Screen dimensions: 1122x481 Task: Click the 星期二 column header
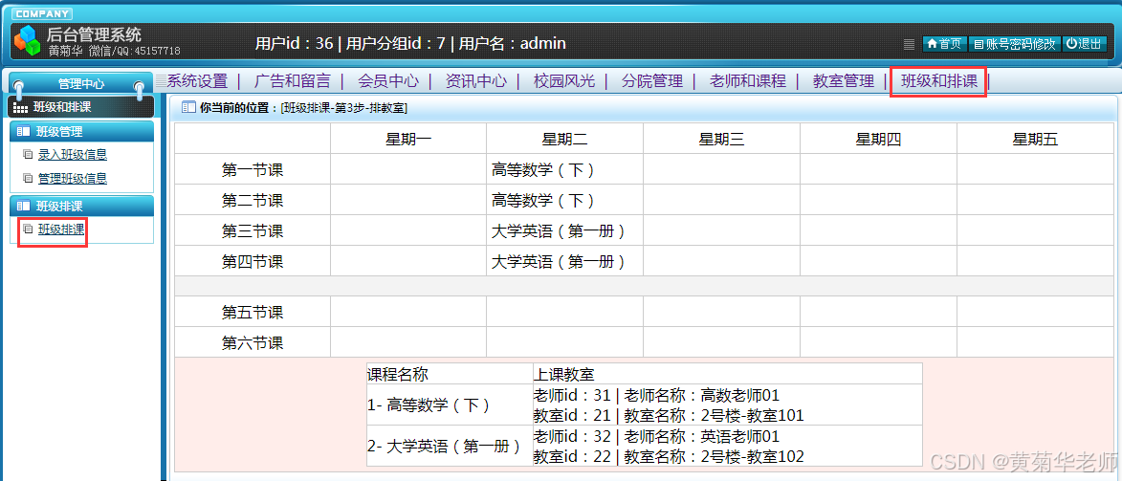[564, 139]
